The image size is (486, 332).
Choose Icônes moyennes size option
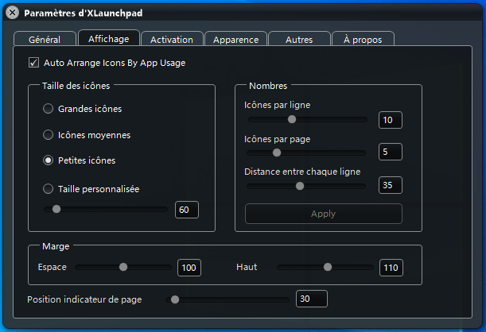tap(49, 135)
